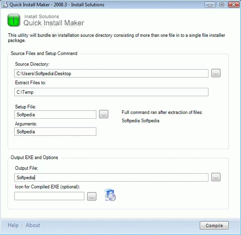Maximize the Quick Install Maker window

point(222,5)
